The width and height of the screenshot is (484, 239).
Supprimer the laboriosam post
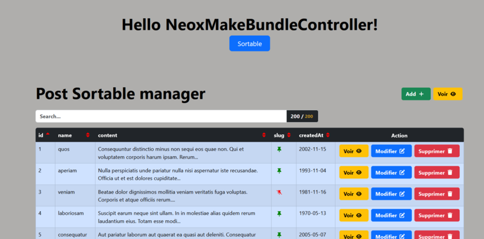[437, 215]
